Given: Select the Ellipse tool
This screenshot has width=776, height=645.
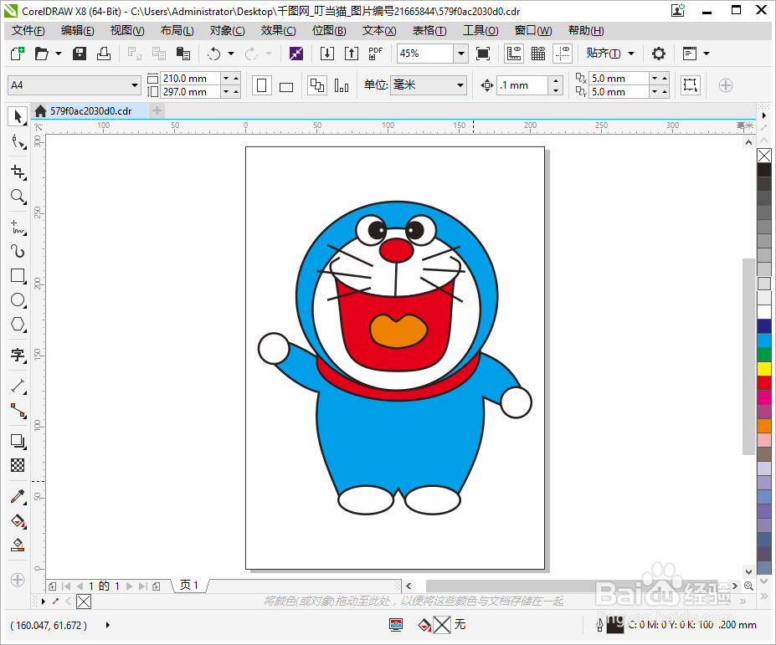Looking at the screenshot, I should (x=18, y=299).
